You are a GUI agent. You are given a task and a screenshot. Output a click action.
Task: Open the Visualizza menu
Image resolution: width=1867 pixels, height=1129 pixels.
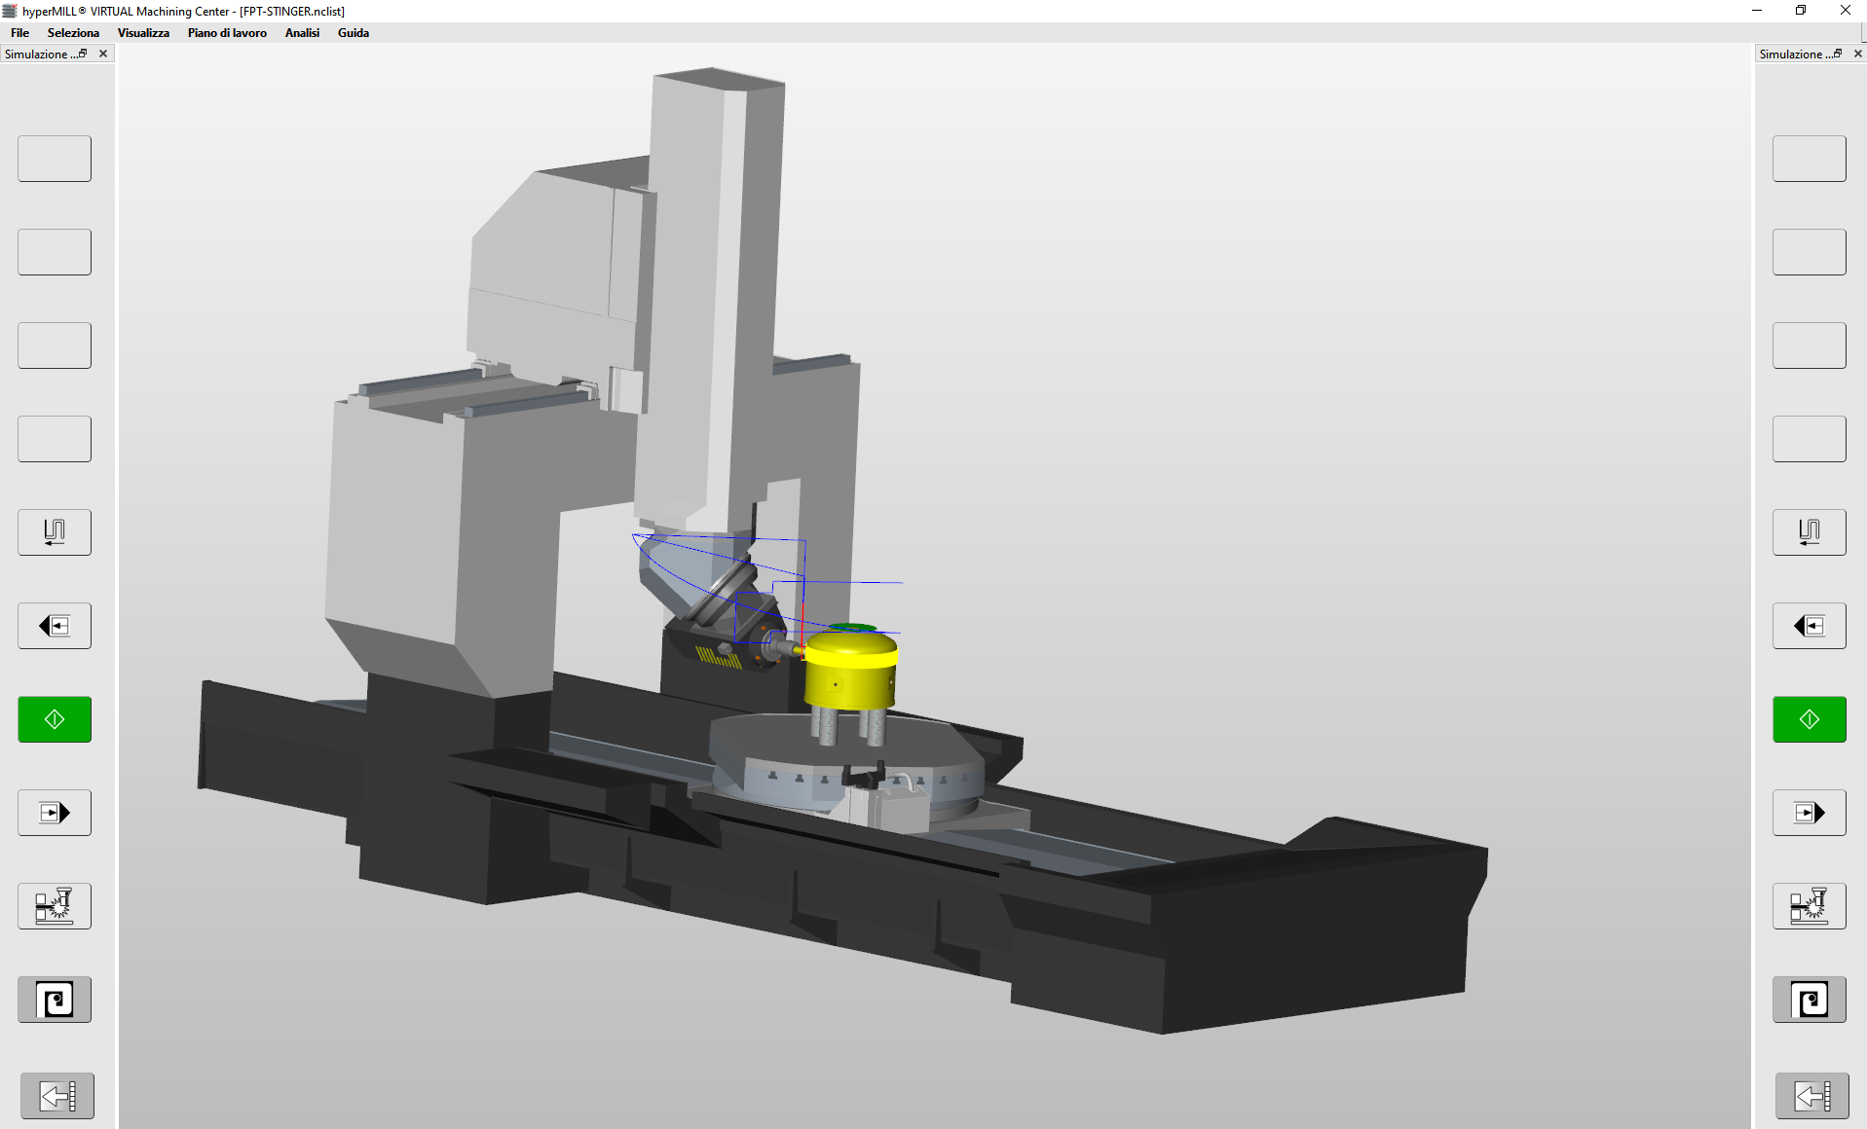(x=143, y=32)
